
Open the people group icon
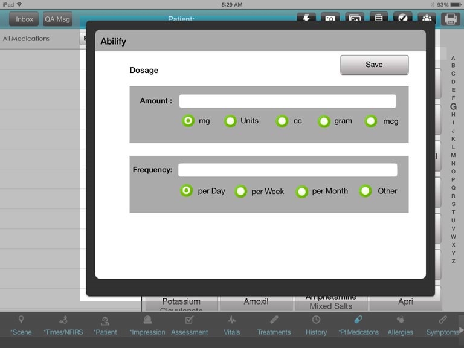tap(427, 18)
